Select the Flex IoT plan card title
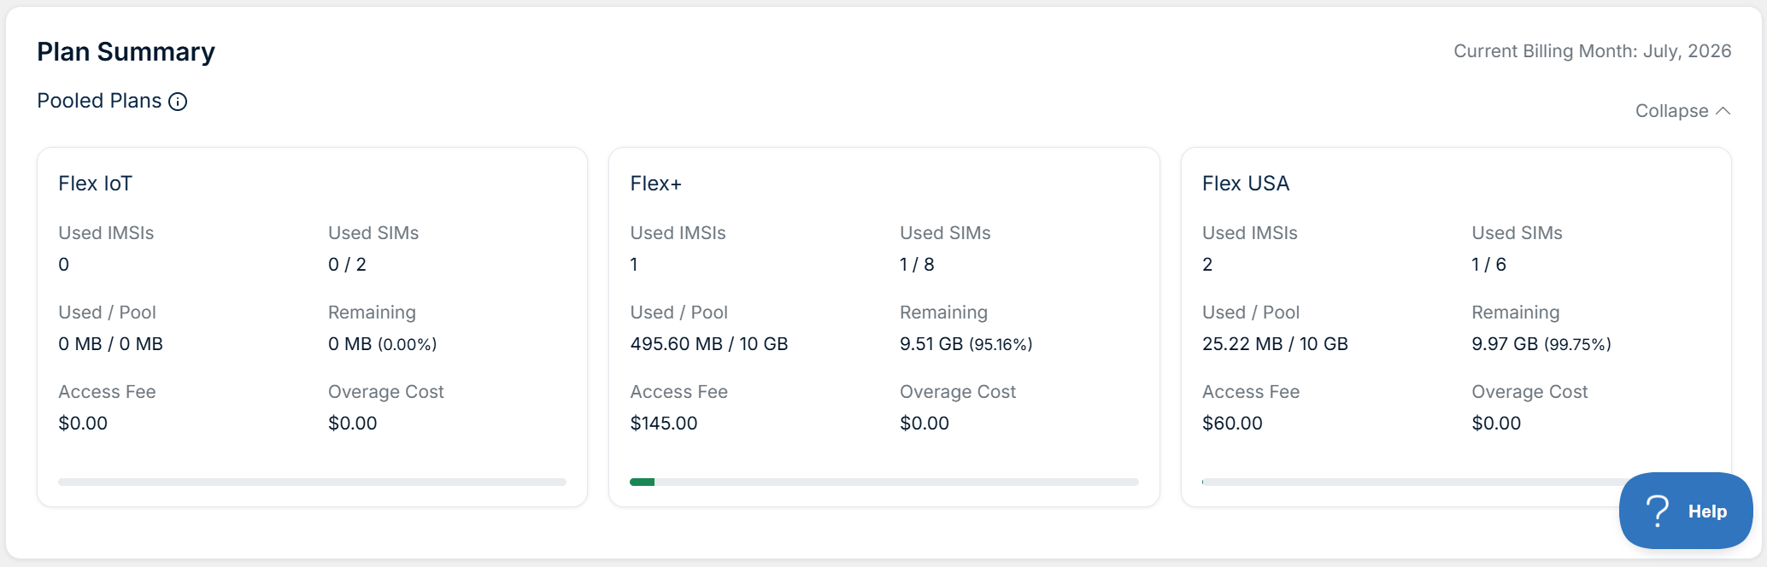This screenshot has height=567, width=1767. 95,184
